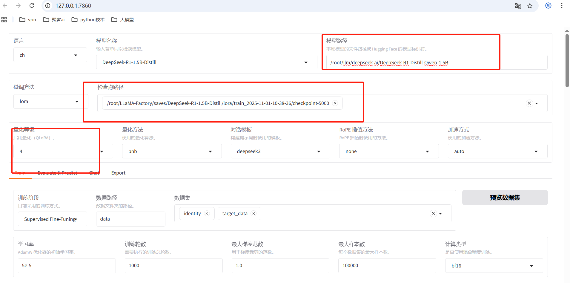Click the translate page icon in address bar
The image size is (570, 283).
(518, 6)
